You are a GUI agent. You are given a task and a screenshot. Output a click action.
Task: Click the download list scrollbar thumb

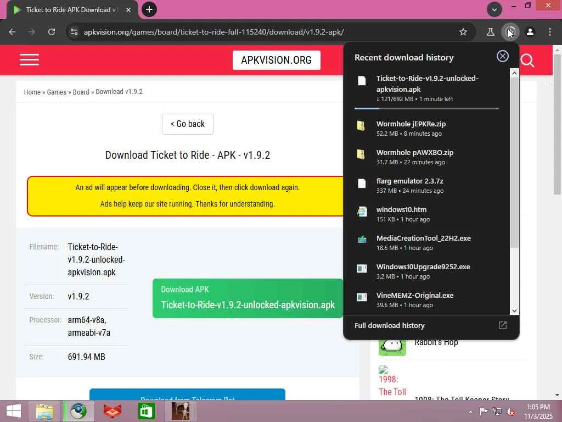(x=514, y=162)
